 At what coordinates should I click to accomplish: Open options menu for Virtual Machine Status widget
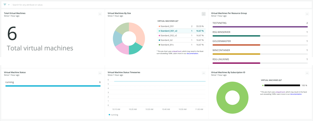(100, 73)
